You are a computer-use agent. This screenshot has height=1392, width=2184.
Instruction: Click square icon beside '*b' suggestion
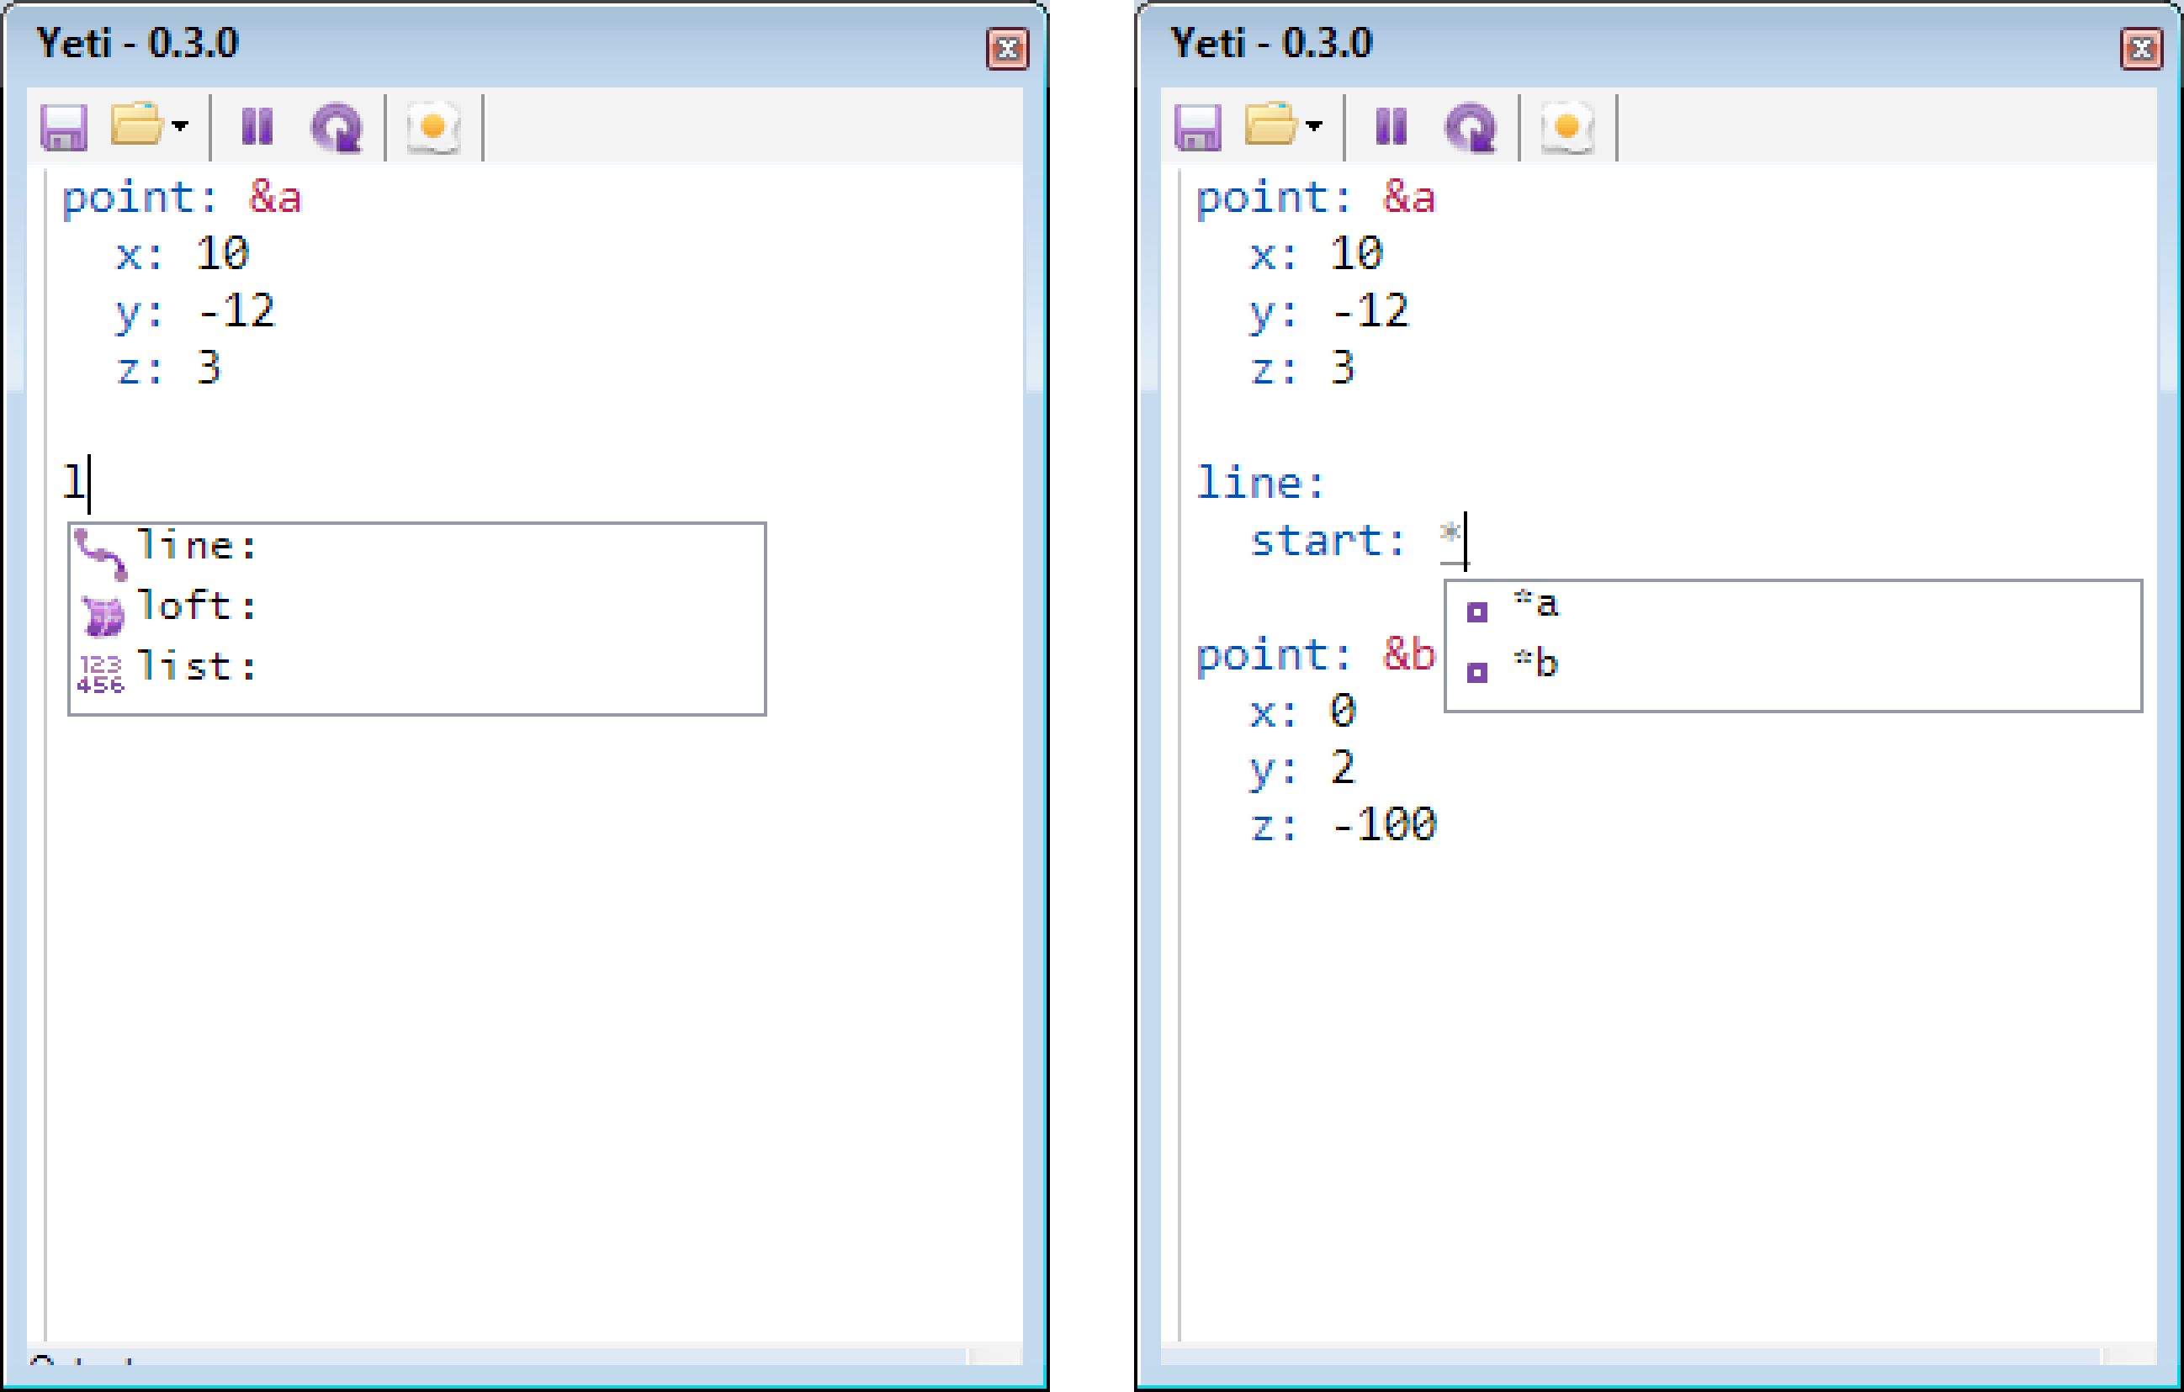pos(1476,673)
